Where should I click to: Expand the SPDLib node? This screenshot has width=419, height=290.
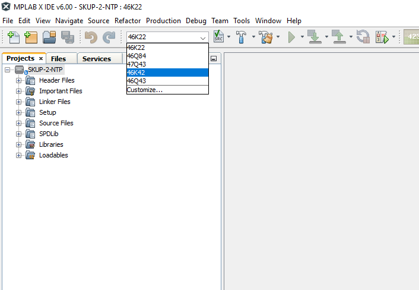pos(18,134)
